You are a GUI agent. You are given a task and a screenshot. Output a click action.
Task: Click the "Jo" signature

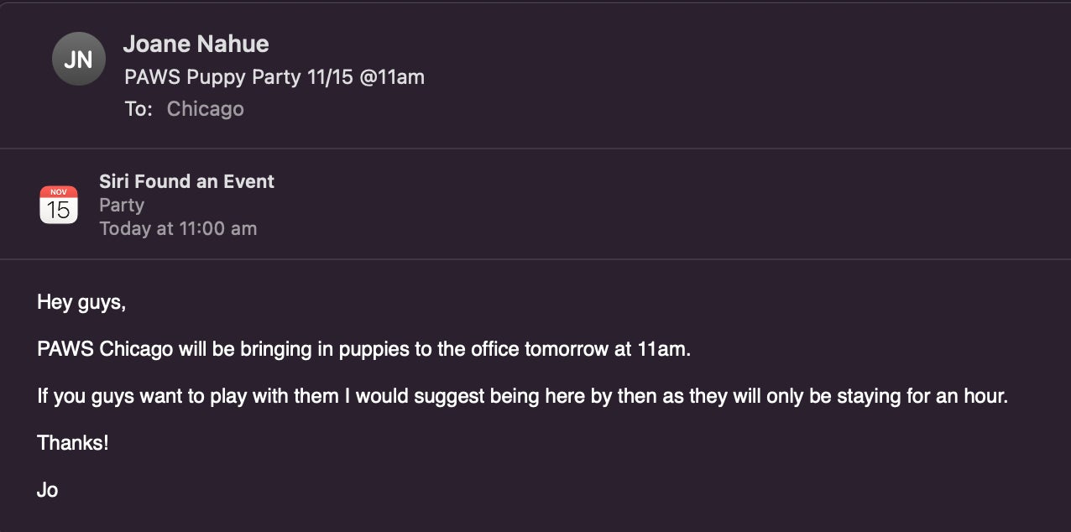tap(47, 490)
